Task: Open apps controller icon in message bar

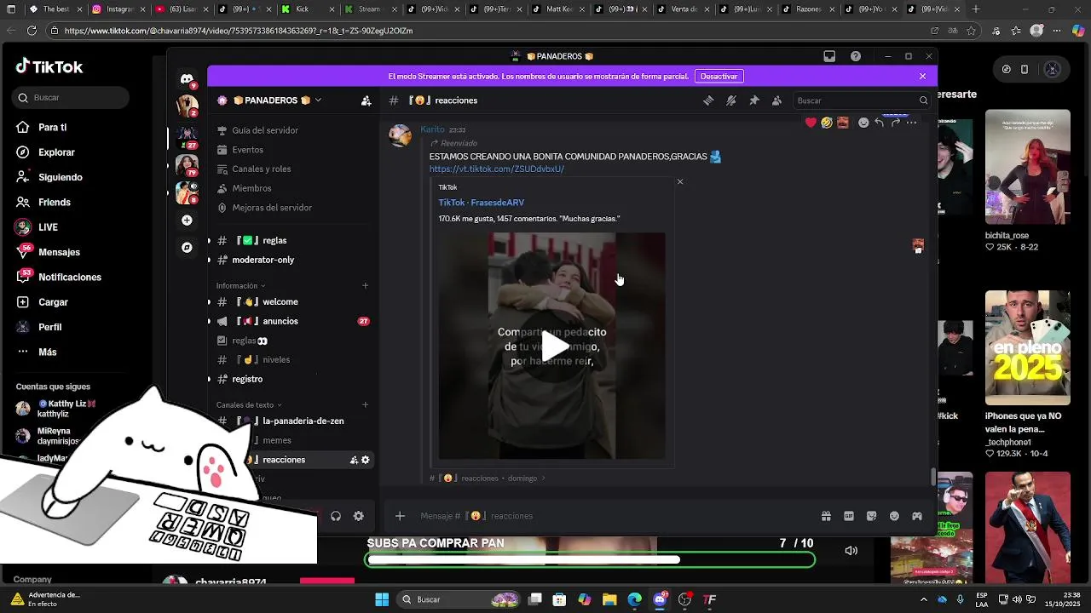Action: (x=917, y=516)
